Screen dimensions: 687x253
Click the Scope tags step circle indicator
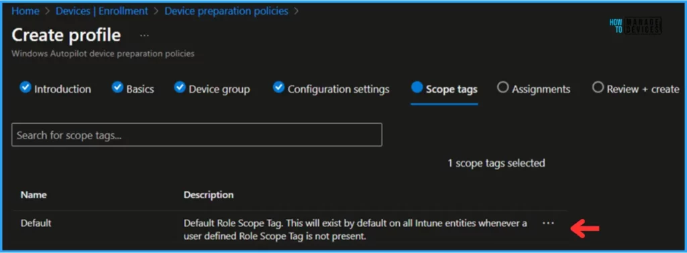click(x=417, y=88)
